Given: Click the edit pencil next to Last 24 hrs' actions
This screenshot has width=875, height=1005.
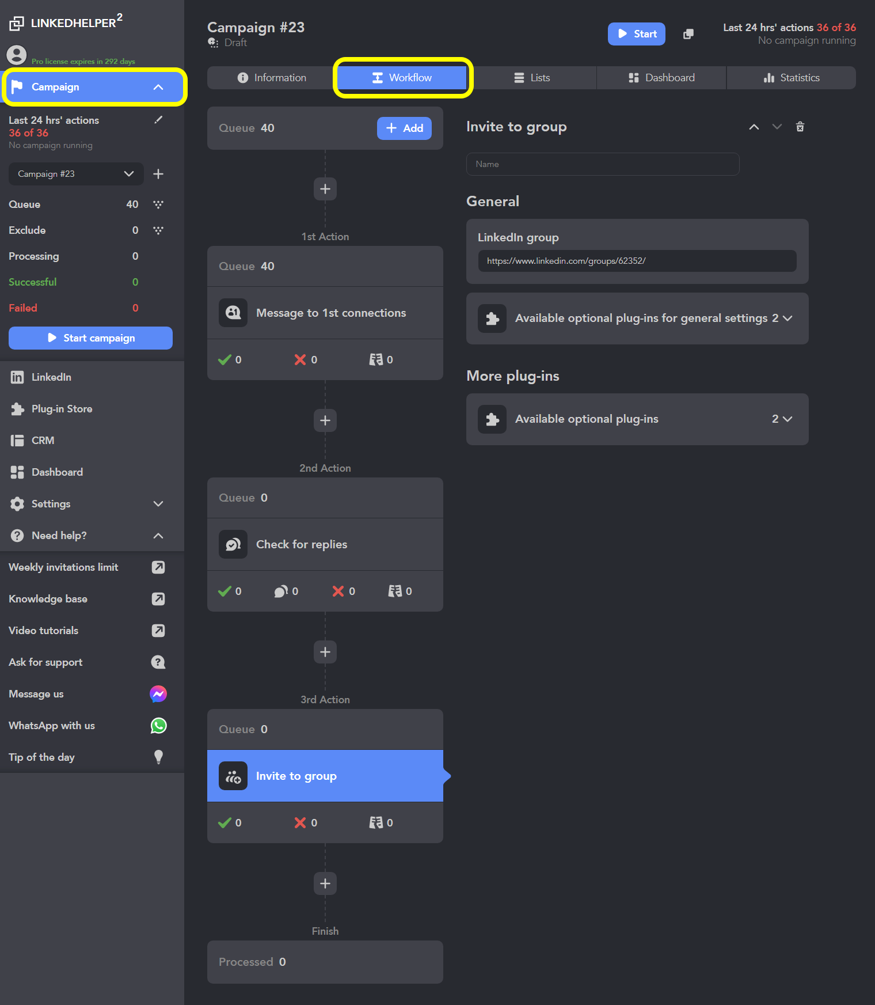Looking at the screenshot, I should pos(158,120).
